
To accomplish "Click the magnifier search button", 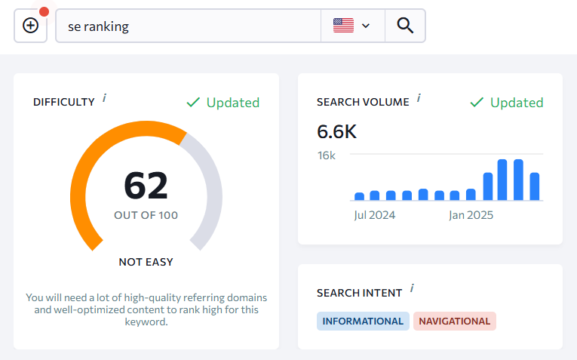I will [x=405, y=26].
